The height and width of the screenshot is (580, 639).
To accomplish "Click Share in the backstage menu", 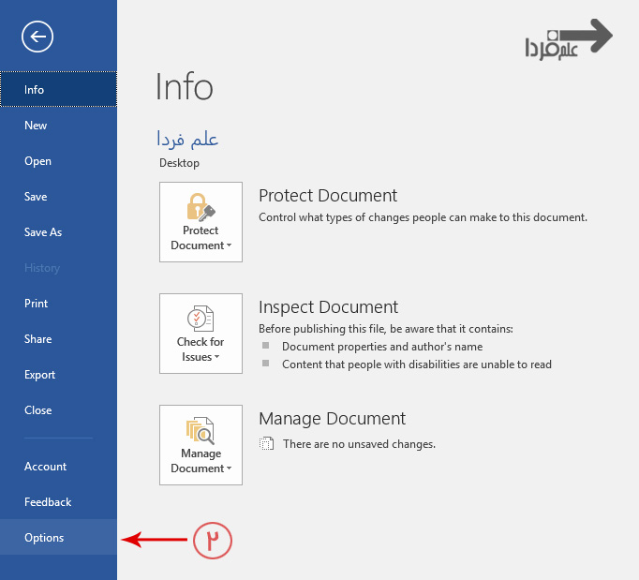I will (37, 339).
